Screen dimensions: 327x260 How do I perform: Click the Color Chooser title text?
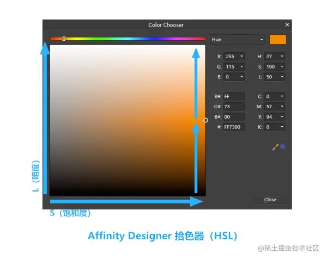tap(166, 25)
